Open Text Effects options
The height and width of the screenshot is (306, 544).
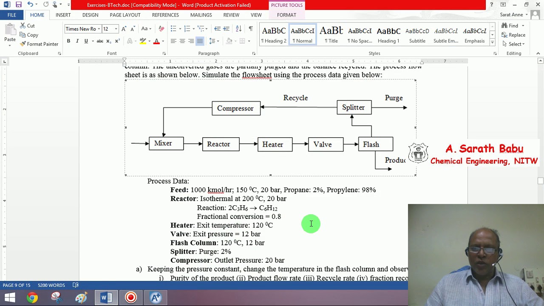(x=130, y=41)
